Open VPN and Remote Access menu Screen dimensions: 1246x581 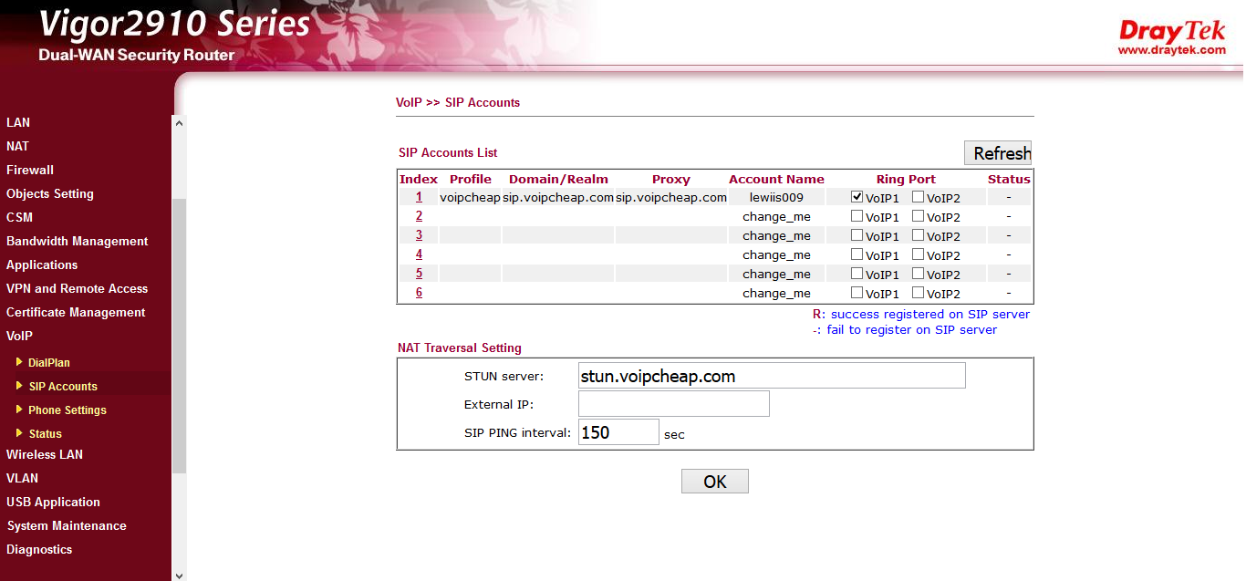coord(77,288)
